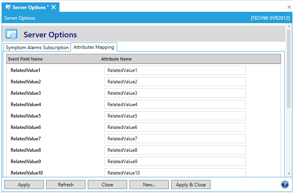Select the RelatedValue8 attribute text field

tap(175, 150)
